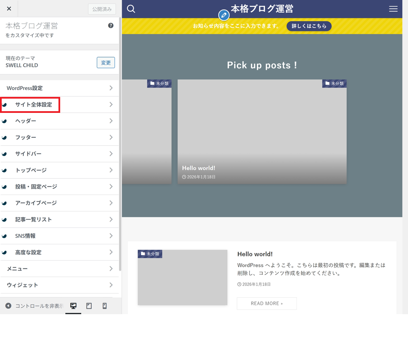Click the help question mark icon
The image size is (408, 341).
point(111,25)
